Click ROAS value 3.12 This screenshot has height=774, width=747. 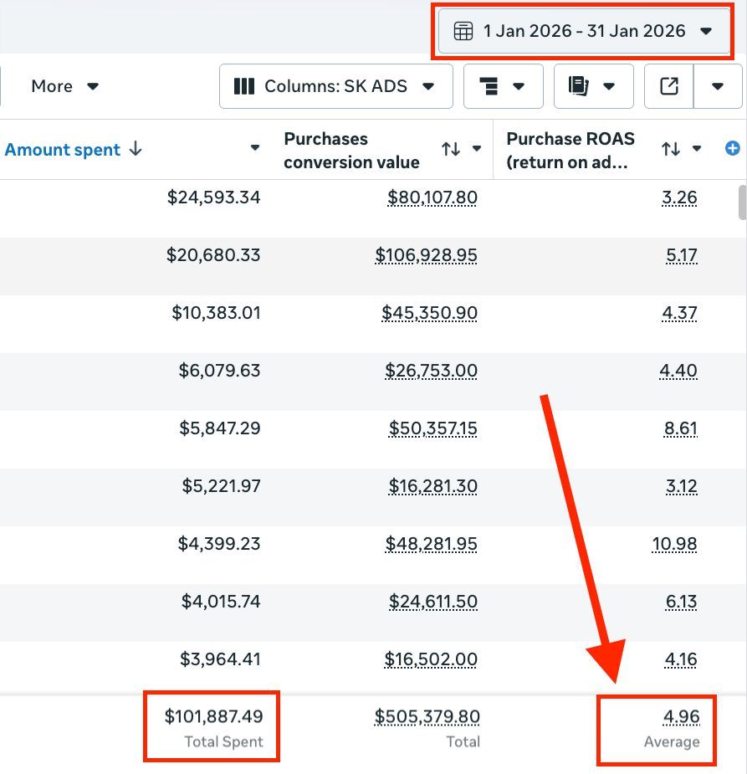682,486
